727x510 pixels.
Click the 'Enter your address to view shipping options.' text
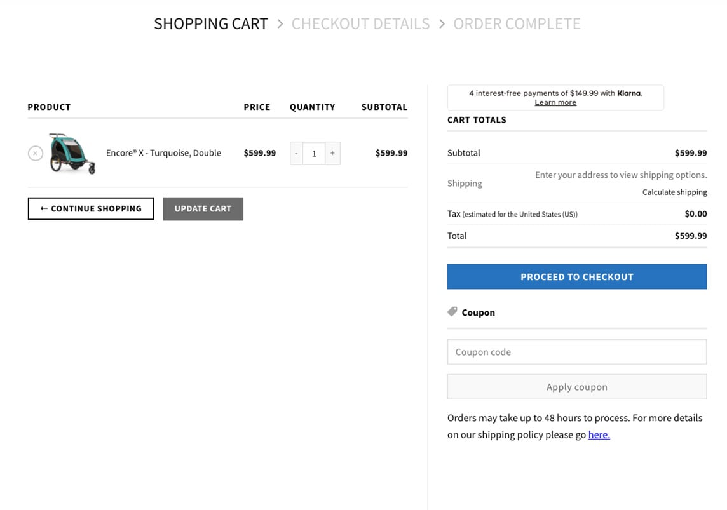(621, 175)
